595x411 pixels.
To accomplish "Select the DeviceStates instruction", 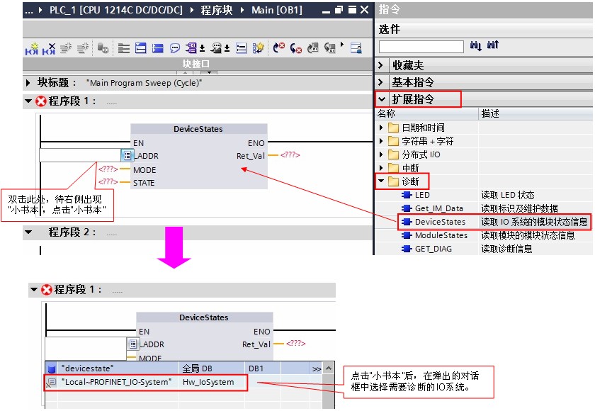I will (x=440, y=222).
